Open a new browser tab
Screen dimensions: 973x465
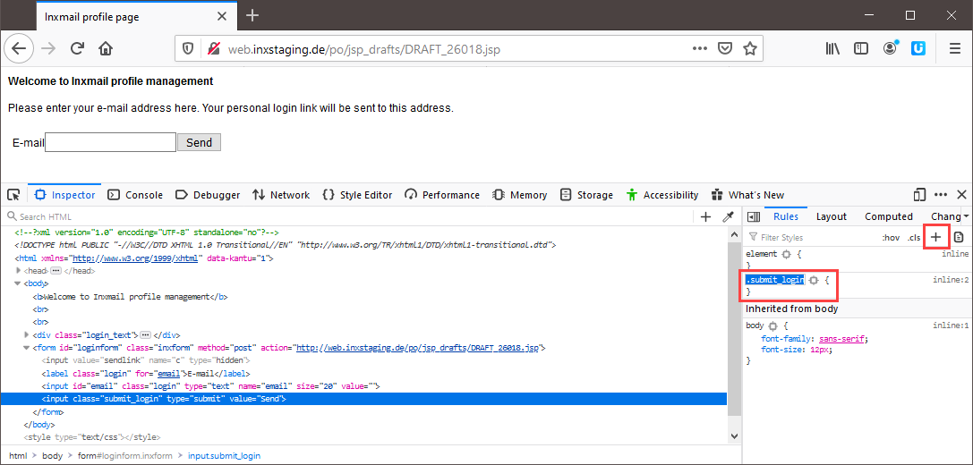[252, 15]
